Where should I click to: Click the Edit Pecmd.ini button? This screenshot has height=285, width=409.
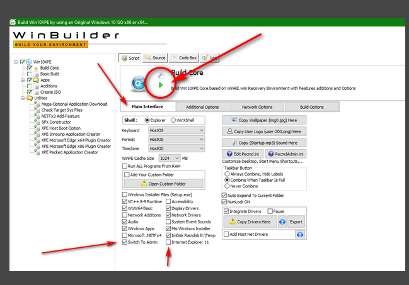click(243, 154)
